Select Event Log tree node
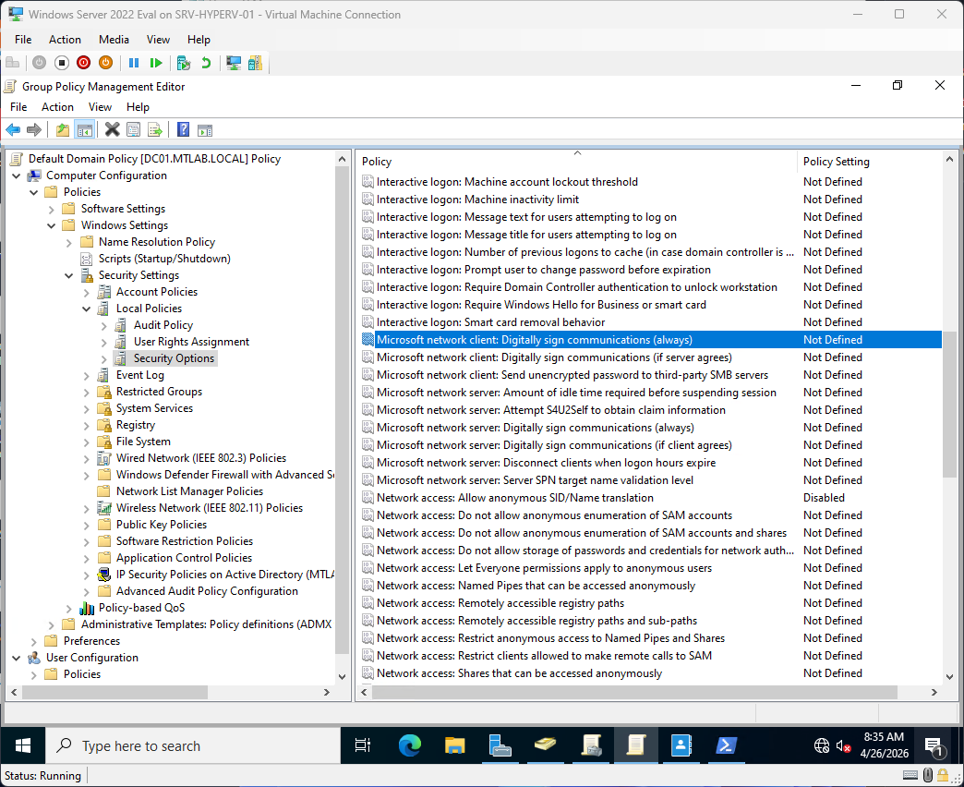The height and width of the screenshot is (787, 964). click(139, 375)
